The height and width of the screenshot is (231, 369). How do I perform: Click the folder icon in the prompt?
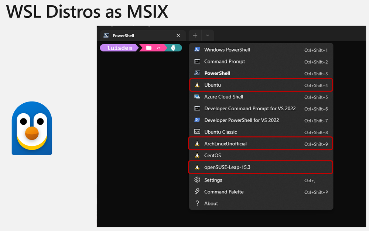point(149,48)
